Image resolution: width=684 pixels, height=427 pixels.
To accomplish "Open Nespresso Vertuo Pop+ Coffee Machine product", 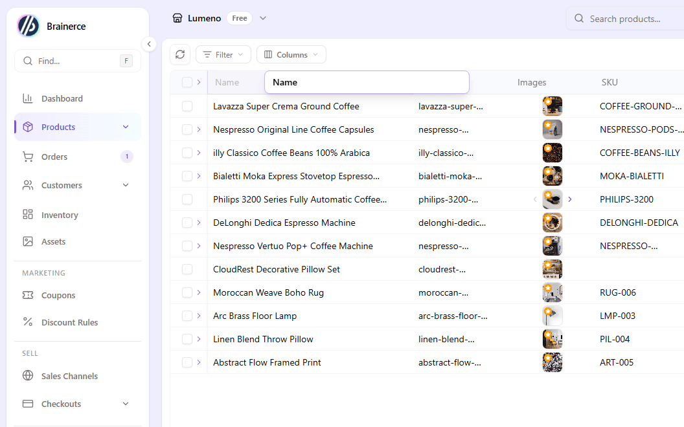I will 293,246.
